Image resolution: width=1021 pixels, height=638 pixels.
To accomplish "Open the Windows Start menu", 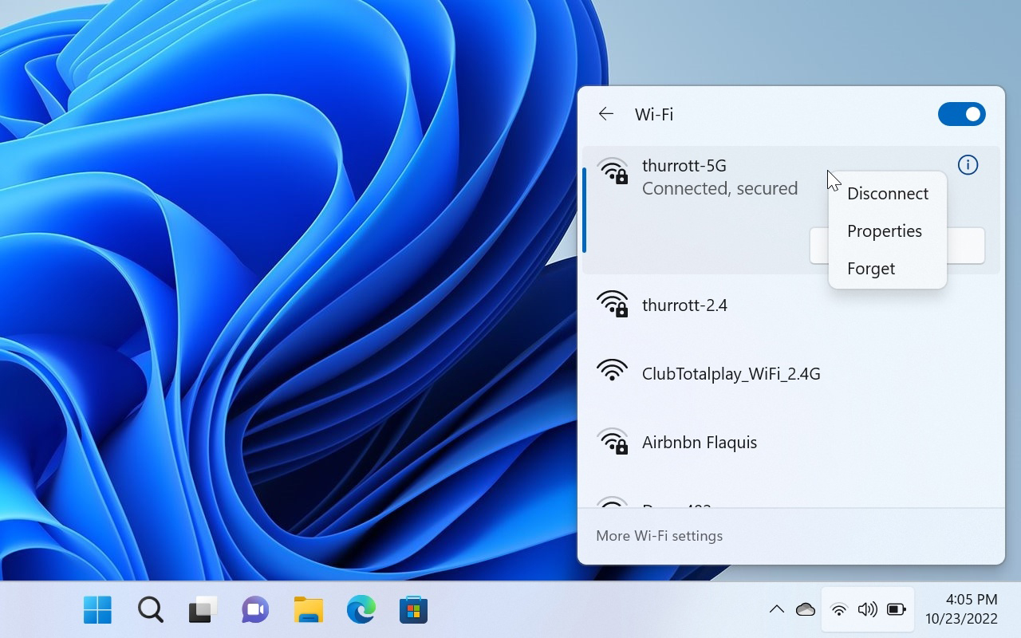I will pyautogui.click(x=97, y=610).
